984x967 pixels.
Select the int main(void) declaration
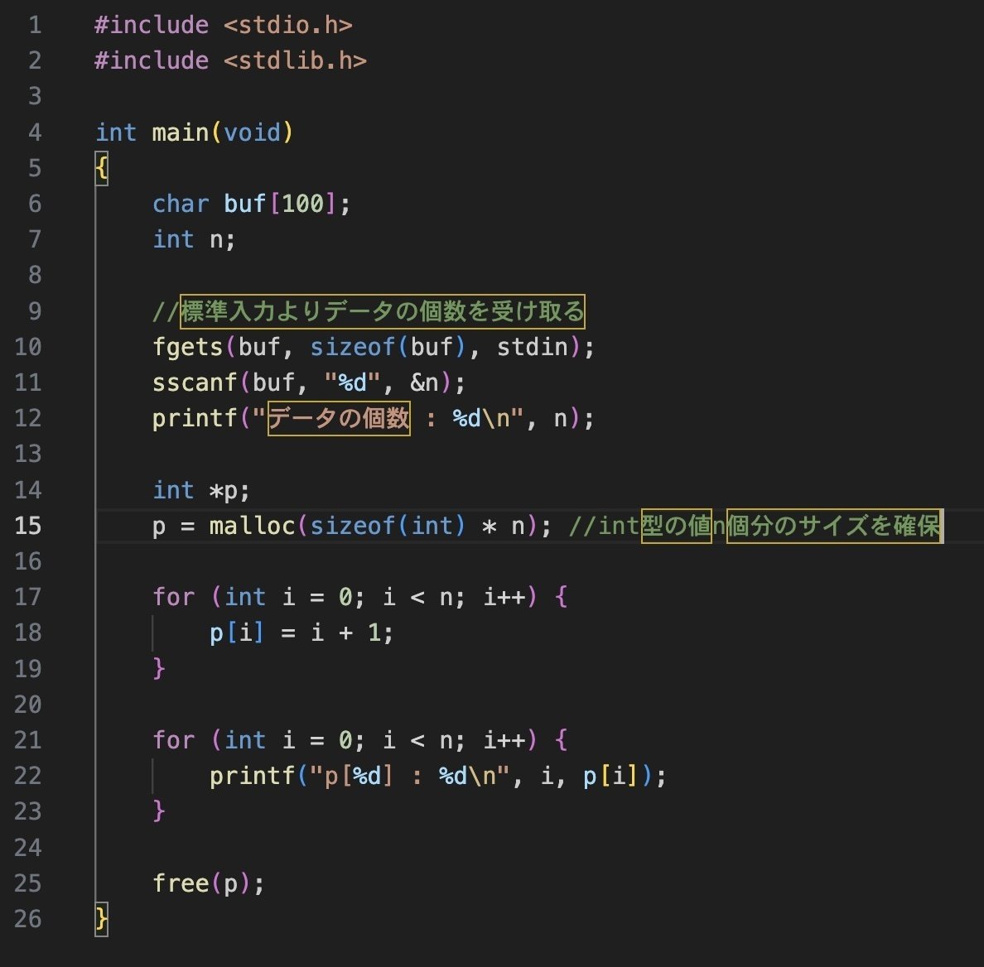(x=195, y=132)
